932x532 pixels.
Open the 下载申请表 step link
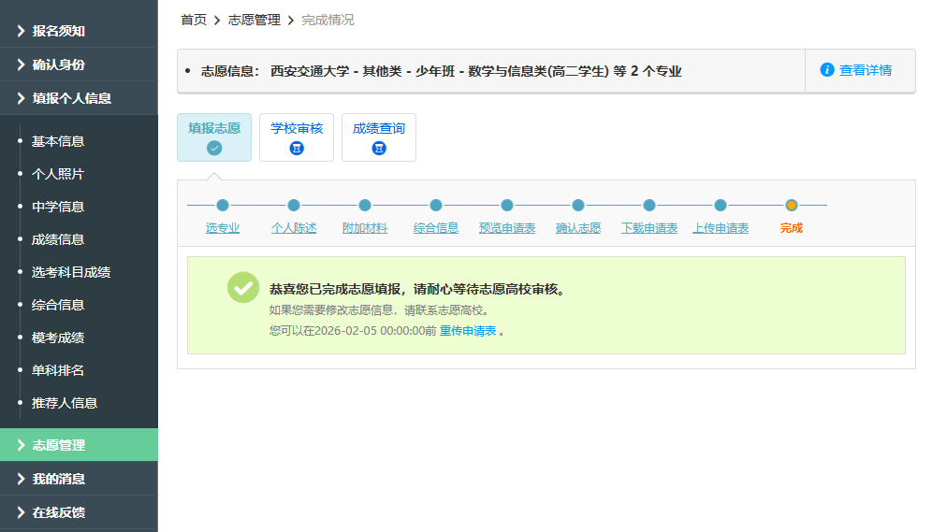tap(649, 228)
